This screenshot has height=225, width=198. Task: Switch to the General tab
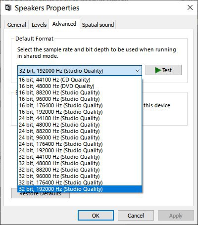(x=16, y=25)
